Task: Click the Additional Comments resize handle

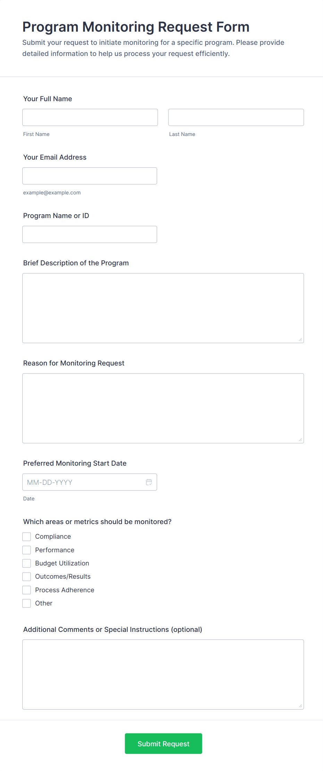Action: pos(300,706)
